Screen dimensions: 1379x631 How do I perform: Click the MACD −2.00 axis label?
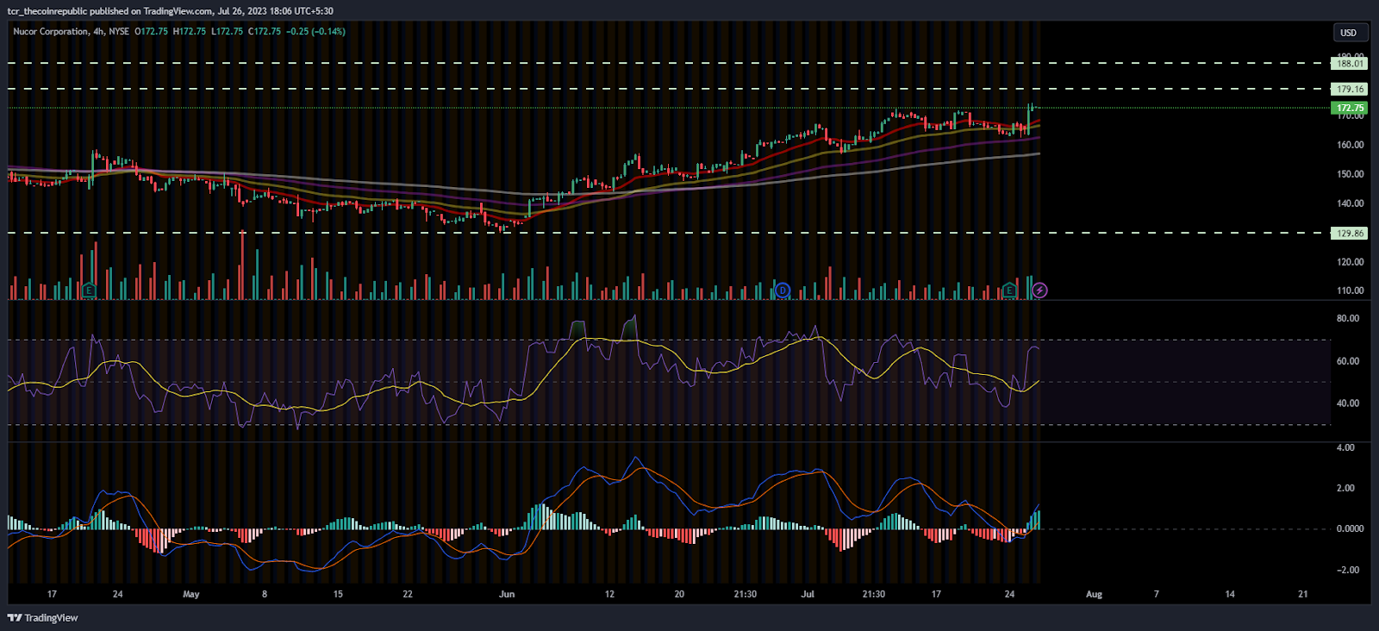point(1348,570)
